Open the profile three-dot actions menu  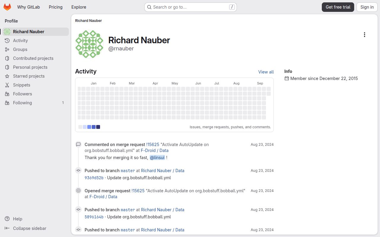[365, 35]
